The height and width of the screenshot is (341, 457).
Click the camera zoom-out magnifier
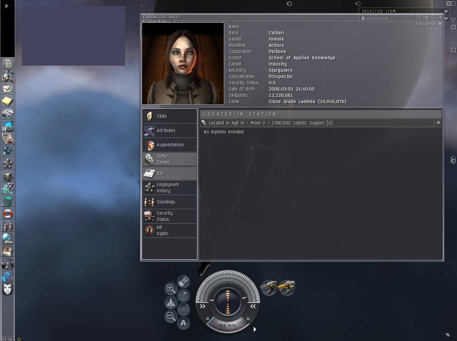click(171, 316)
